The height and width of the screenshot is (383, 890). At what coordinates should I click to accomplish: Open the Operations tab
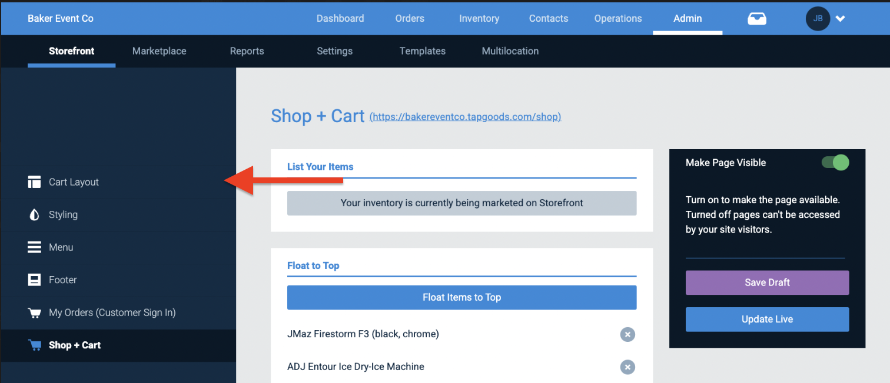point(618,18)
